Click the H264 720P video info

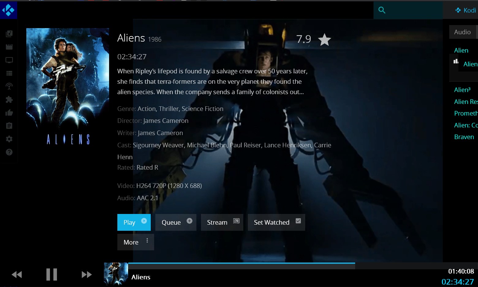click(x=169, y=186)
